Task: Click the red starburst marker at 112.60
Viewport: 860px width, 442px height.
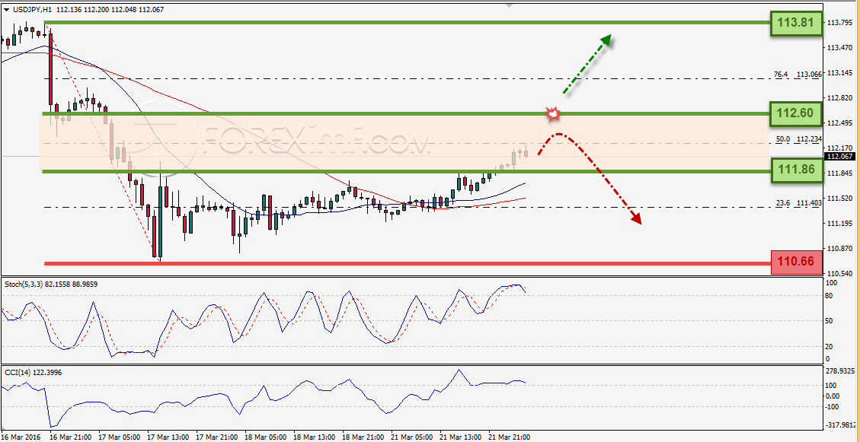Action: tap(554, 114)
